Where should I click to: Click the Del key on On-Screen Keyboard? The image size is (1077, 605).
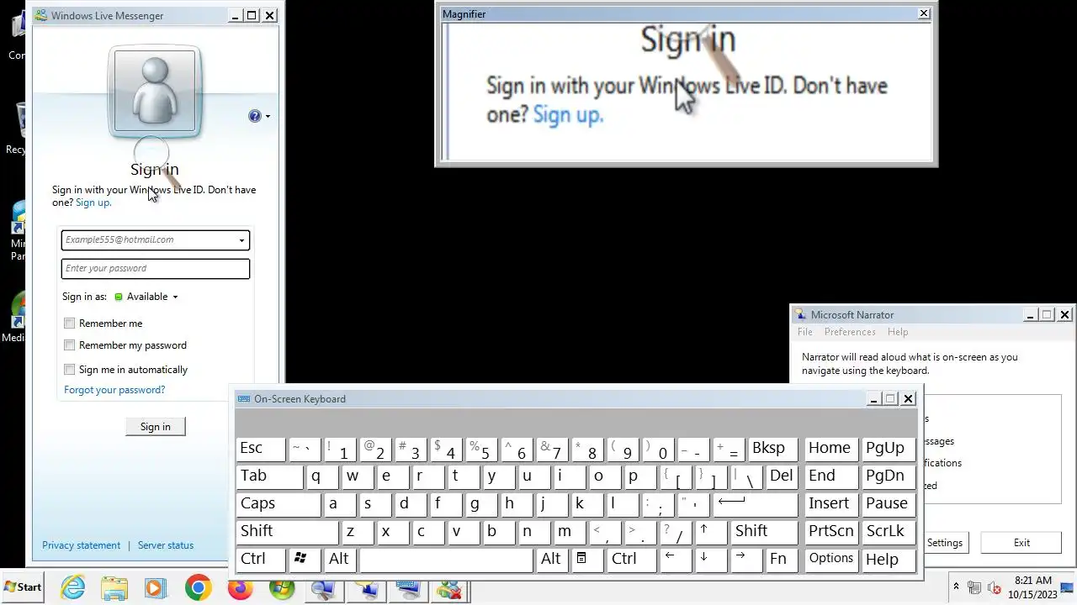pos(782,476)
